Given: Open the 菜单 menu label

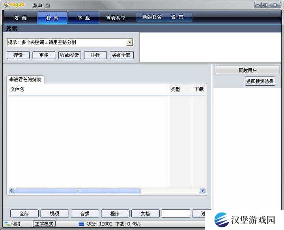Looking at the screenshot, I should 37,6.
